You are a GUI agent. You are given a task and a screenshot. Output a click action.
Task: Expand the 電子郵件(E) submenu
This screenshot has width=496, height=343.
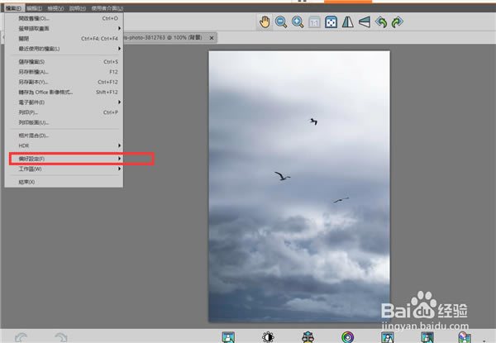pos(64,102)
